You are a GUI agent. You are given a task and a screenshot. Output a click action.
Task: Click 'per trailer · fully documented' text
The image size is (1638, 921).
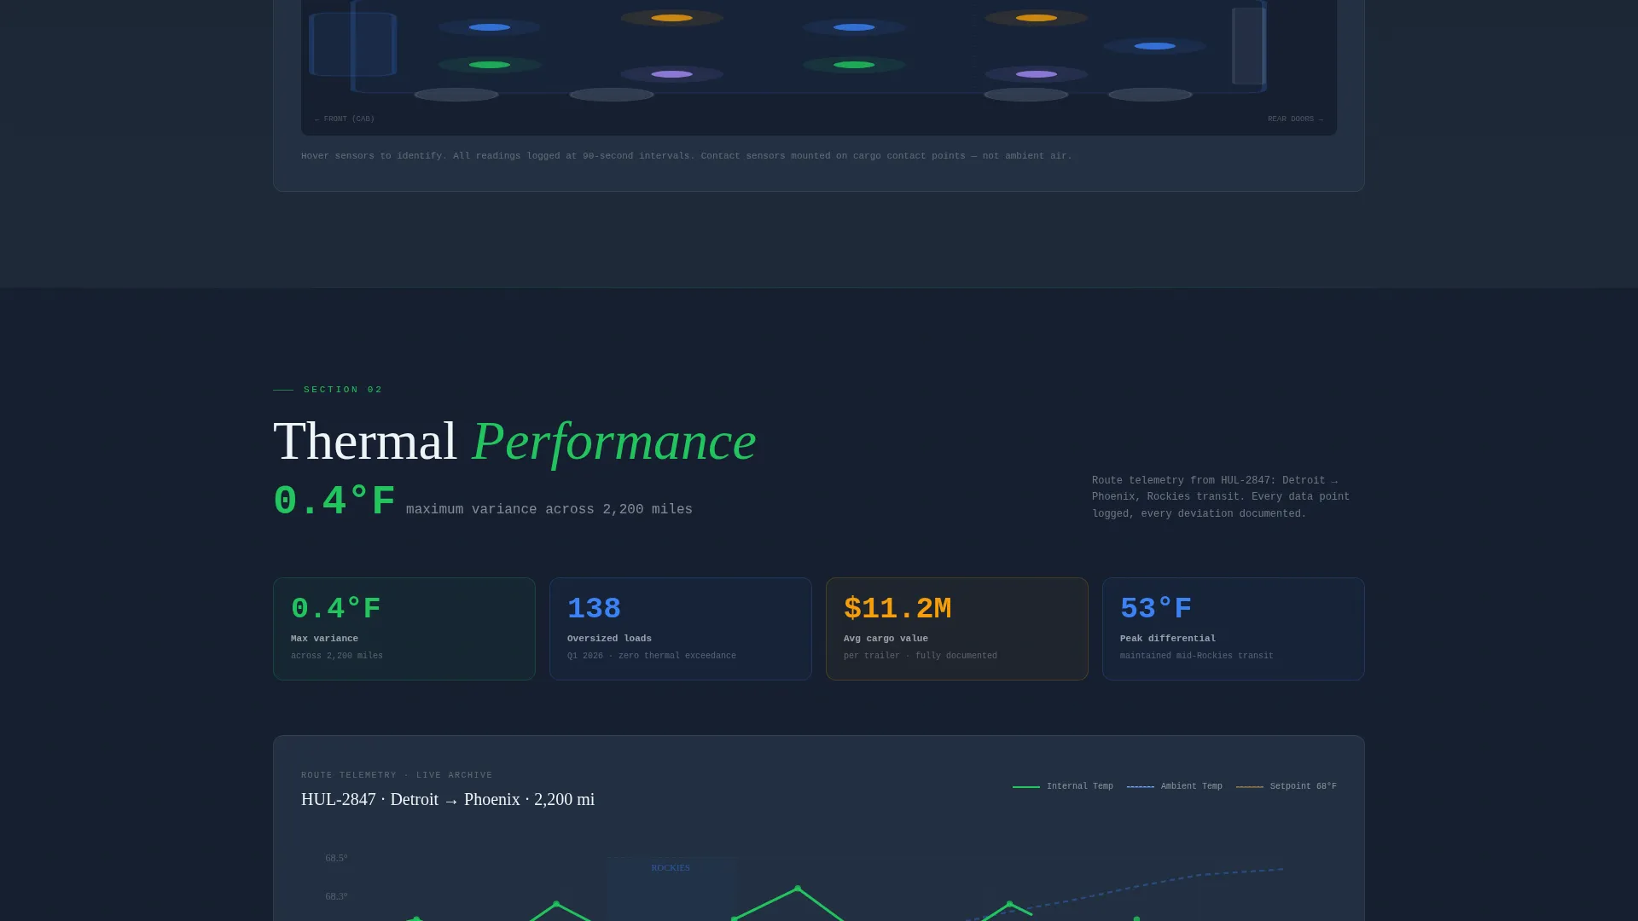point(921,656)
